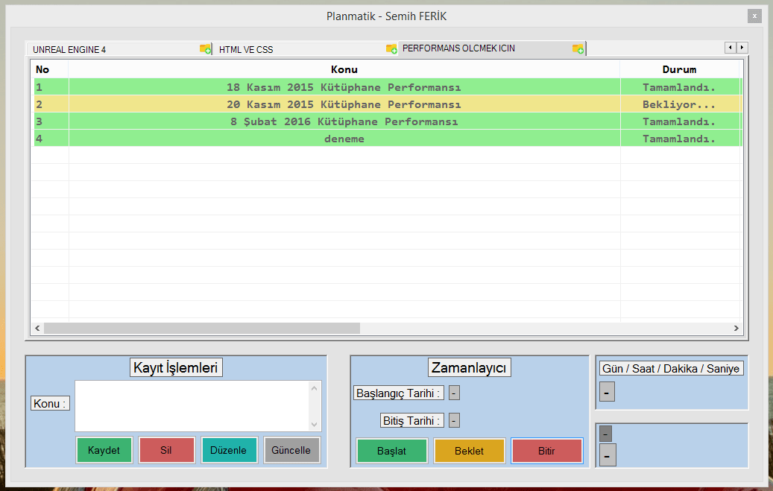Click the Konu column header
773x491 pixels.
coord(344,69)
